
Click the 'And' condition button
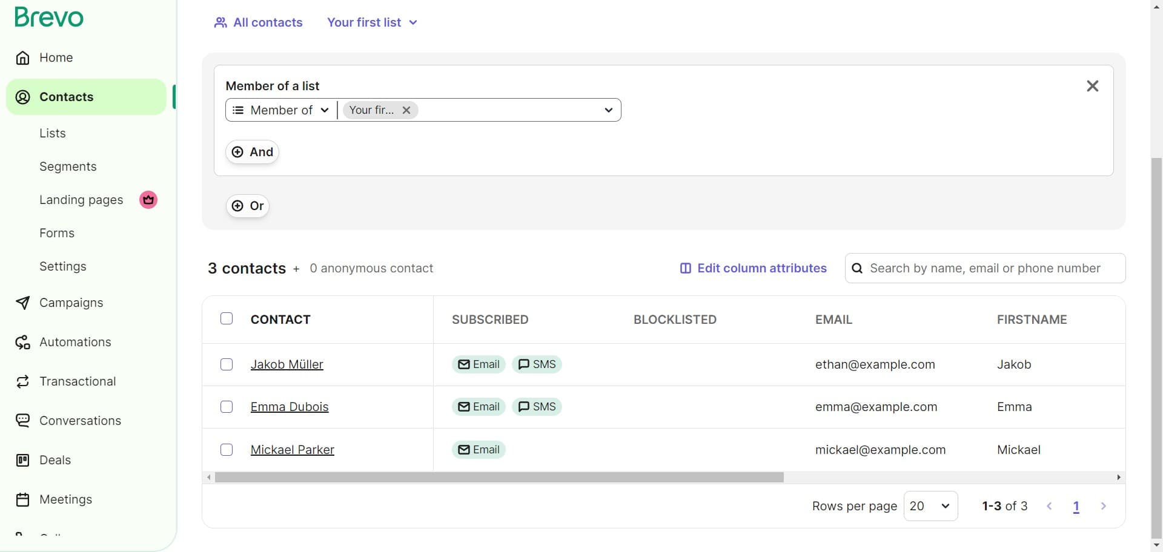253,152
